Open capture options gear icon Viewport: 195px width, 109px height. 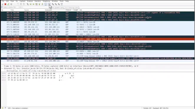click(11, 4)
